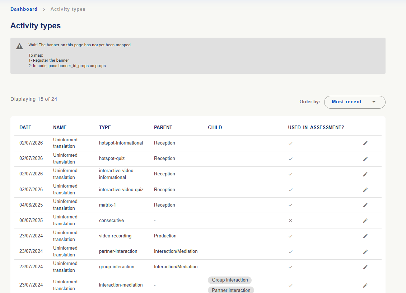
Task: Select the Group interaction child chip
Action: 230,280
